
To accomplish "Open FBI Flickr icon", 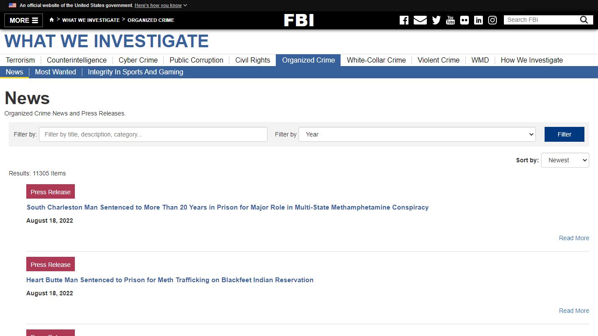I will 464,20.
